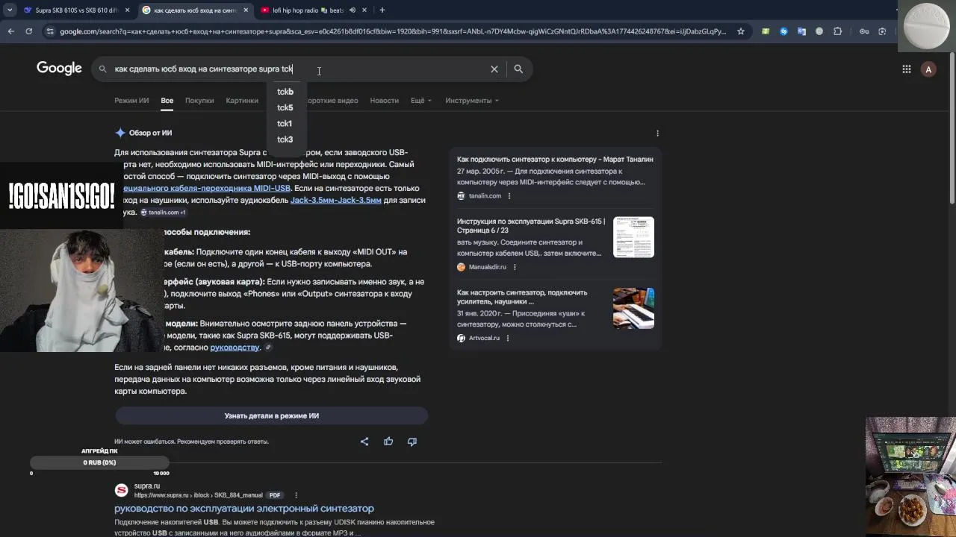Open Режим ИИ search mode

[x=131, y=101]
